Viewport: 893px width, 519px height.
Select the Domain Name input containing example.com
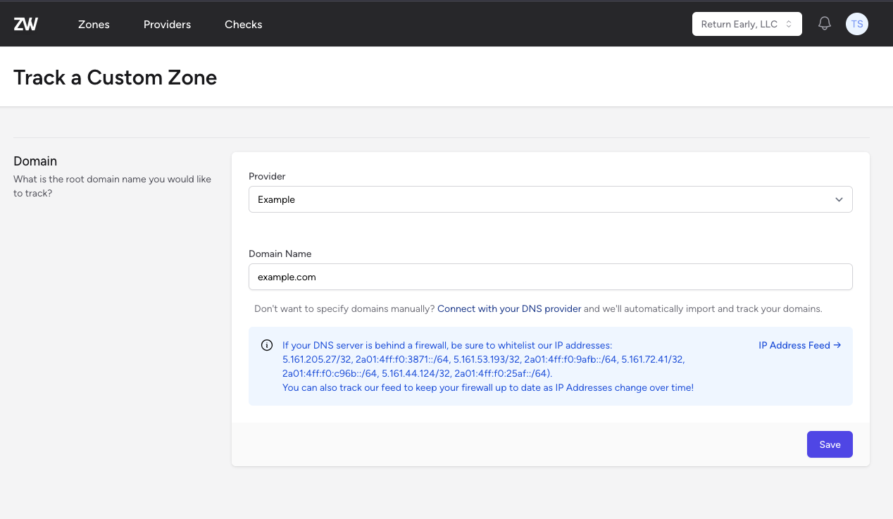point(551,277)
